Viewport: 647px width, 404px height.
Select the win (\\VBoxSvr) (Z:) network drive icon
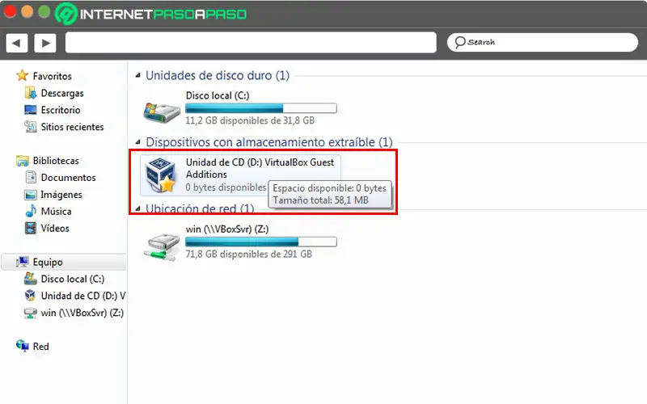161,246
